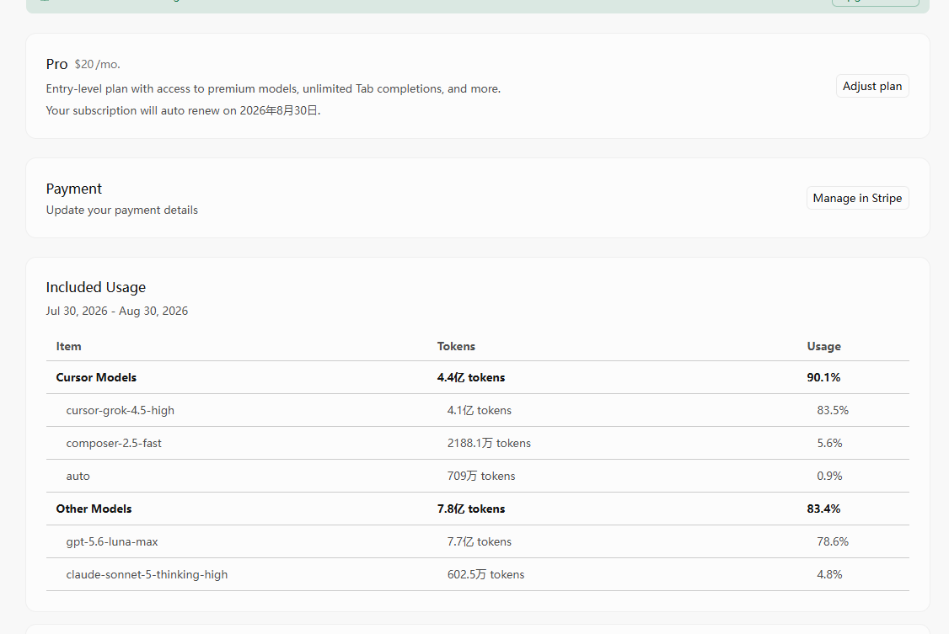Click the subscription auto renew date text
Viewport: 949px width, 634px height.
click(x=183, y=110)
